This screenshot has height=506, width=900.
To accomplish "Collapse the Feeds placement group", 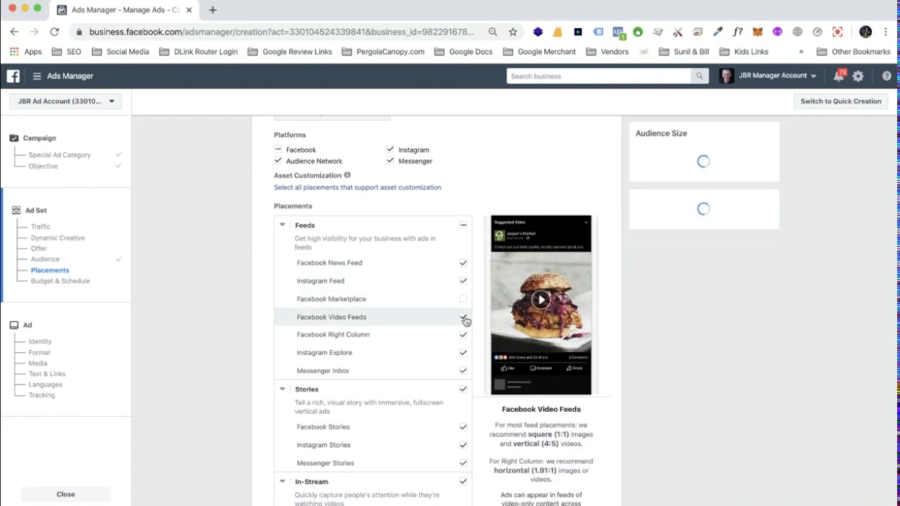I will (x=282, y=225).
